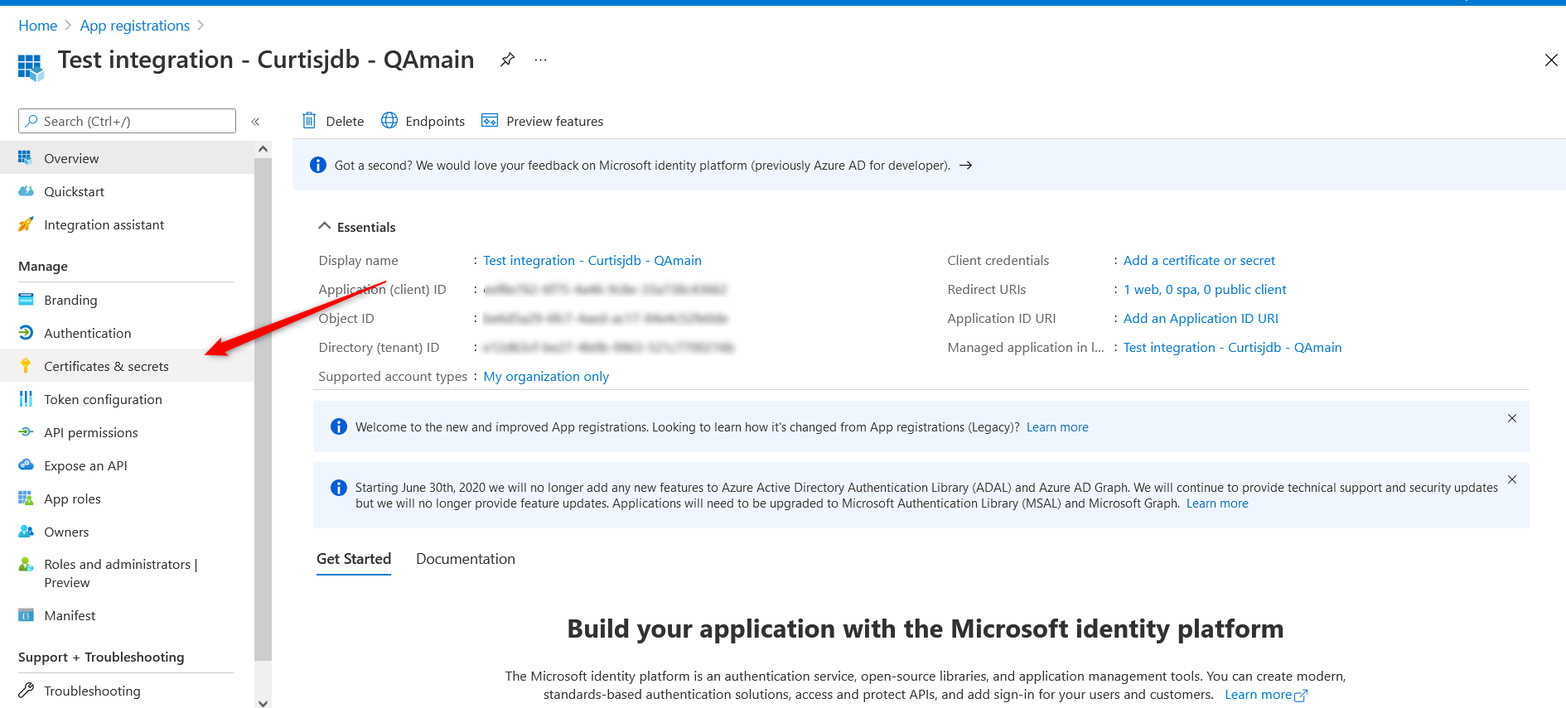Viewport: 1566px width, 708px height.
Task: Click sidebar scroll up arrow
Action: pyautogui.click(x=263, y=149)
